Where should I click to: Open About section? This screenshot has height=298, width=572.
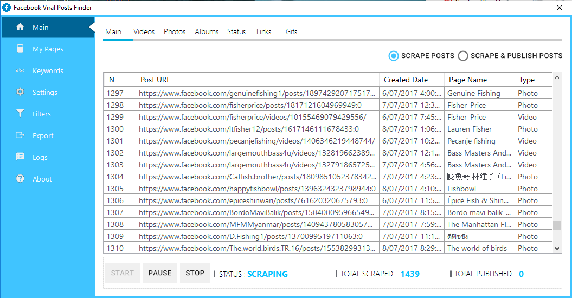click(42, 179)
